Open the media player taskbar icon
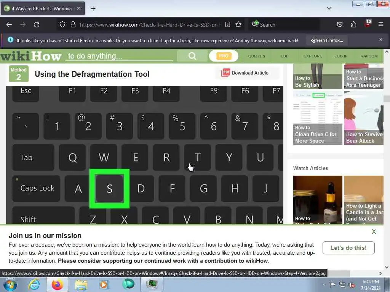This screenshot has height=292, width=390. coord(104,284)
